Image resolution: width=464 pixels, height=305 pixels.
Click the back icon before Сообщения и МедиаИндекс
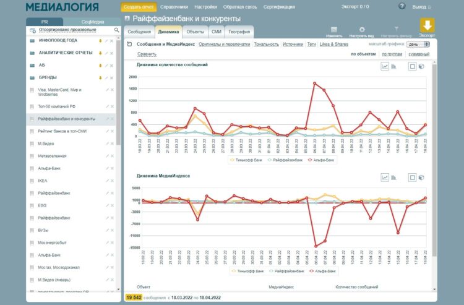[129, 44]
